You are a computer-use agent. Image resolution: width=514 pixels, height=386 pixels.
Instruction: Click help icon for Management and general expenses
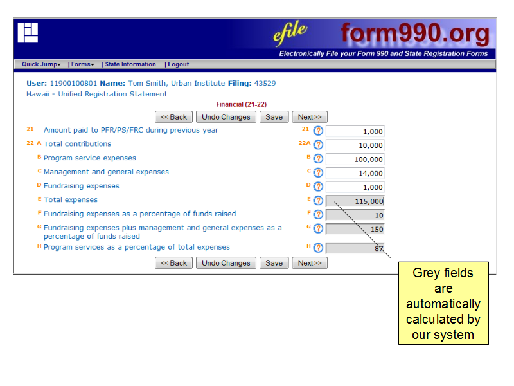click(x=318, y=173)
